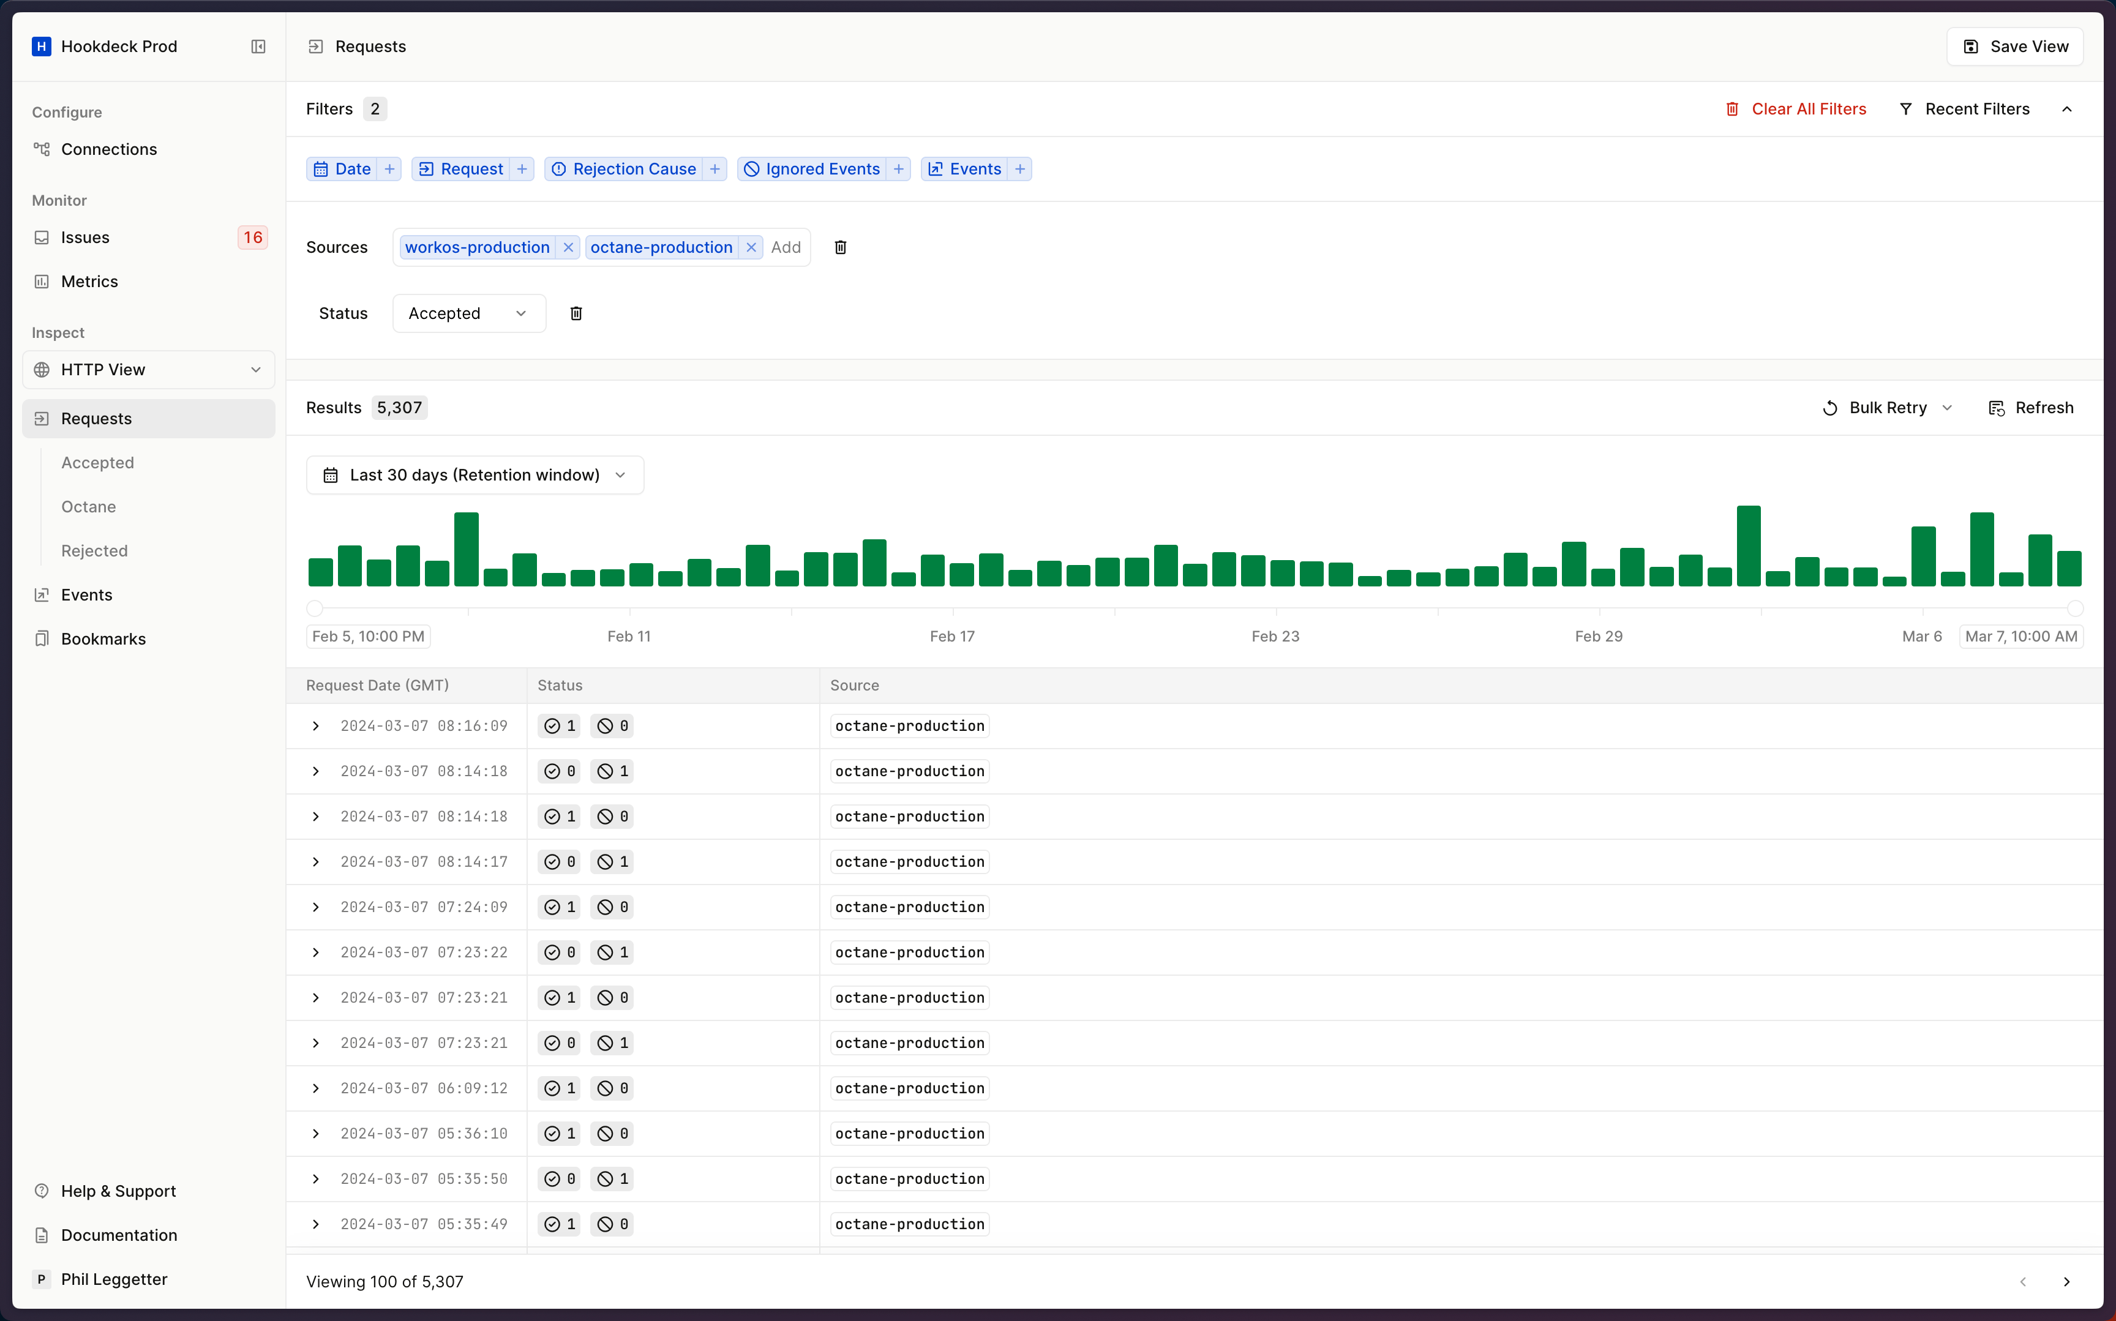Screen dimensions: 2116x1321
Task: Remove the workos-production source tag
Action: coord(569,247)
